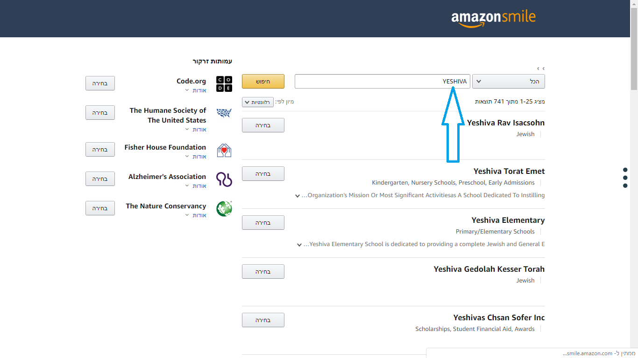Click the three-dot side navigation indicator
Image resolution: width=638 pixels, height=358 pixels.
625,178
